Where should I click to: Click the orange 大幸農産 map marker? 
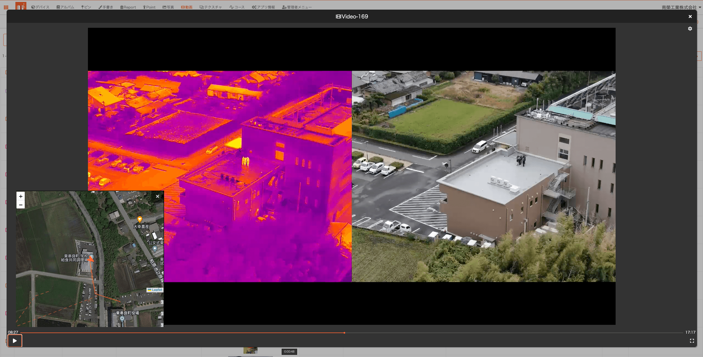click(x=140, y=219)
